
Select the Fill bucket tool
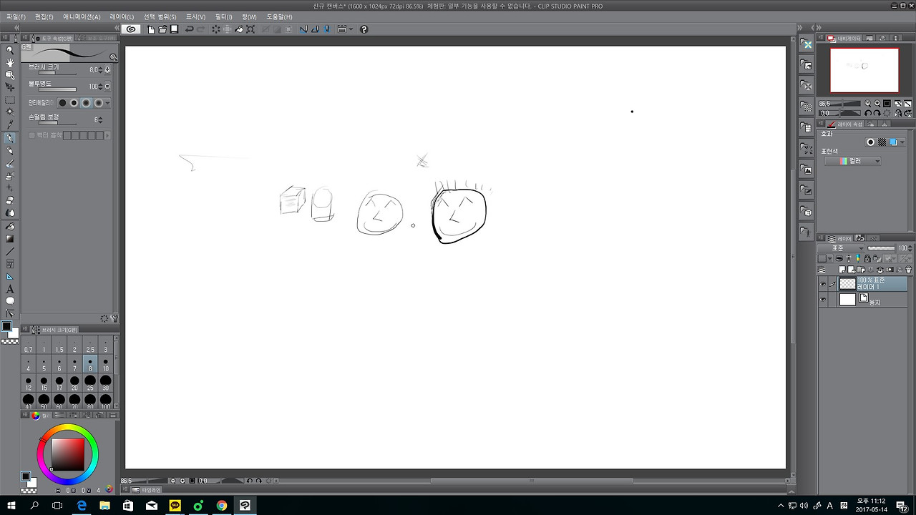[10, 226]
